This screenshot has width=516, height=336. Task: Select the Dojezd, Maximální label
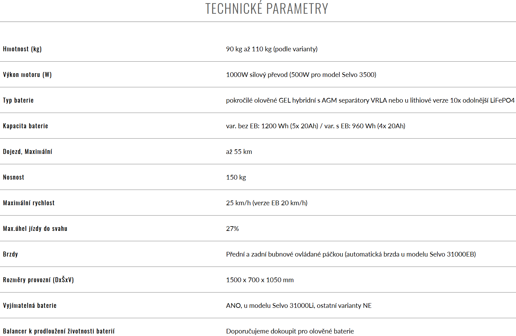[x=28, y=152]
